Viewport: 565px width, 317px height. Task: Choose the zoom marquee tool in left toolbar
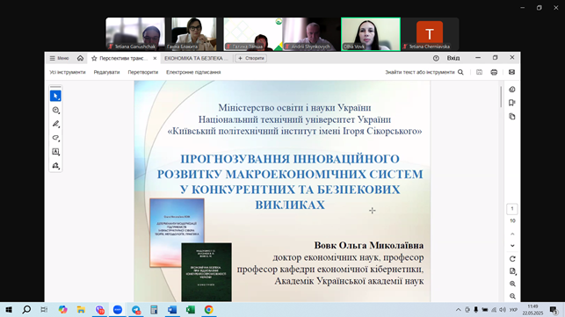55,110
